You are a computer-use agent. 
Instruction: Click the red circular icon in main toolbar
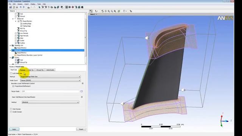click(73, 7)
